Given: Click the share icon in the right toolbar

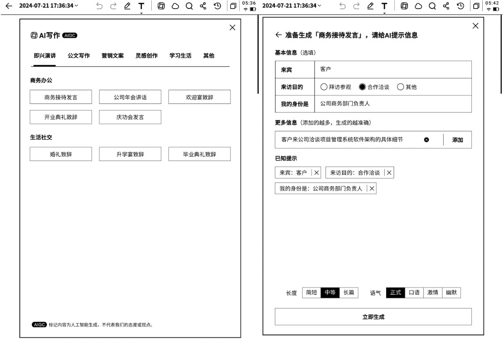Looking at the screenshot, I should click(446, 6).
